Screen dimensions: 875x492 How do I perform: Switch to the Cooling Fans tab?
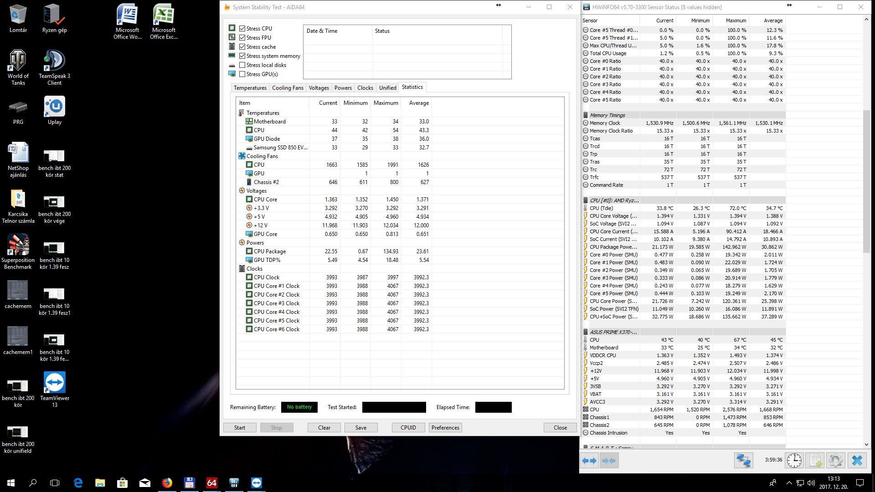pyautogui.click(x=288, y=88)
